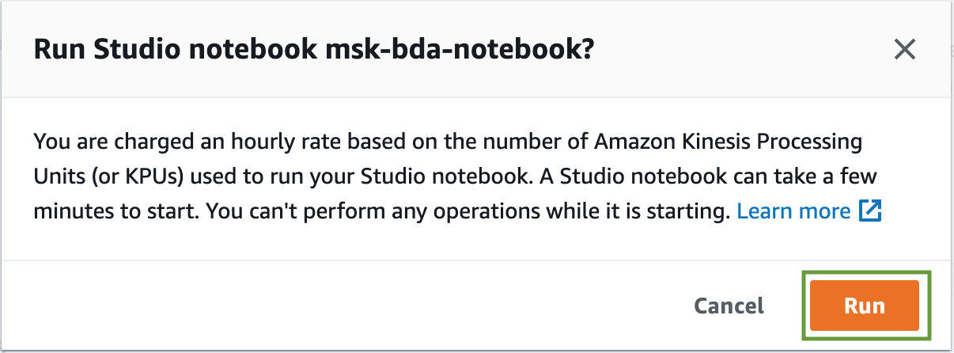Image resolution: width=954 pixels, height=353 pixels.
Task: Open the Learn more link
Action: point(793,211)
